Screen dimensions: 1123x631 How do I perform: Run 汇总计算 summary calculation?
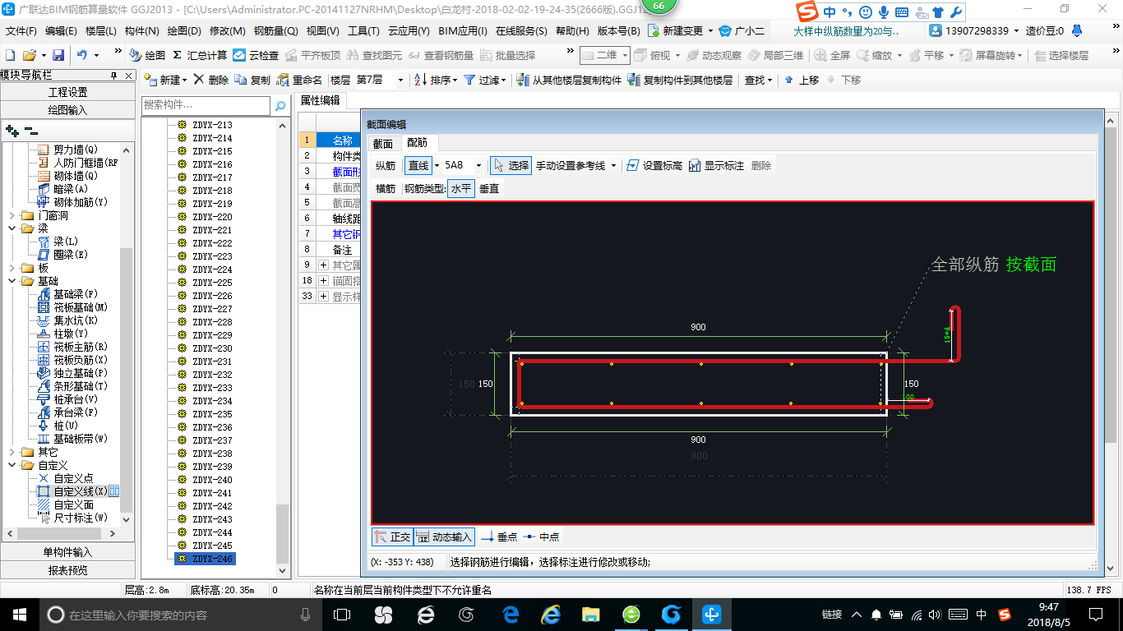coord(200,55)
